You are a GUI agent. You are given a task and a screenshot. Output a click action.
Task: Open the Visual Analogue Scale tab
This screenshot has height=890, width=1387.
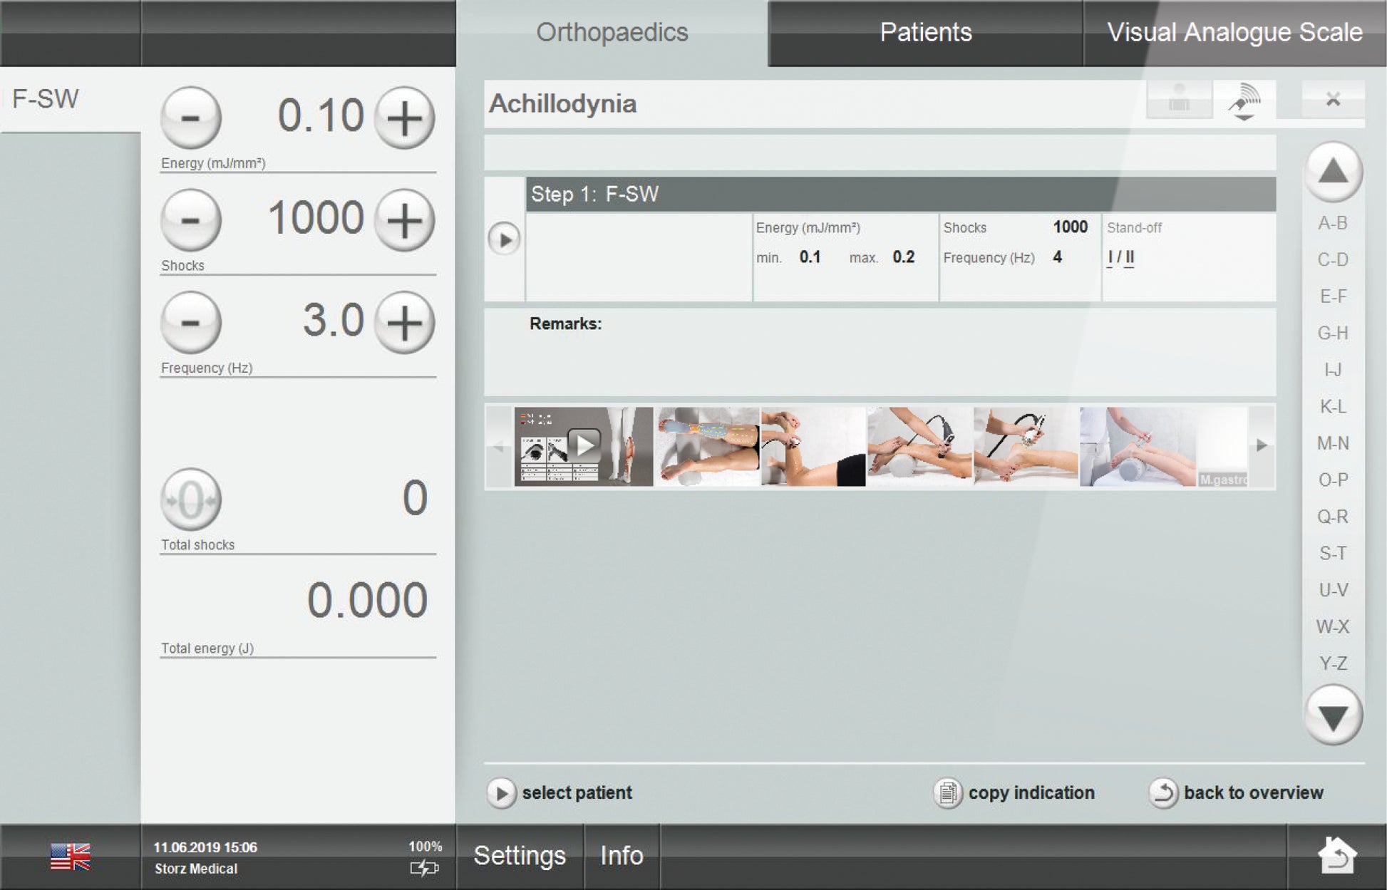click(1234, 33)
